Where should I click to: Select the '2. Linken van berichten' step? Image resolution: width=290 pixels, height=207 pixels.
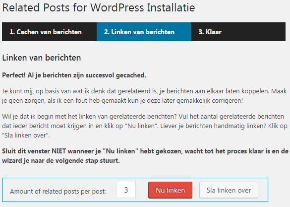point(144,32)
